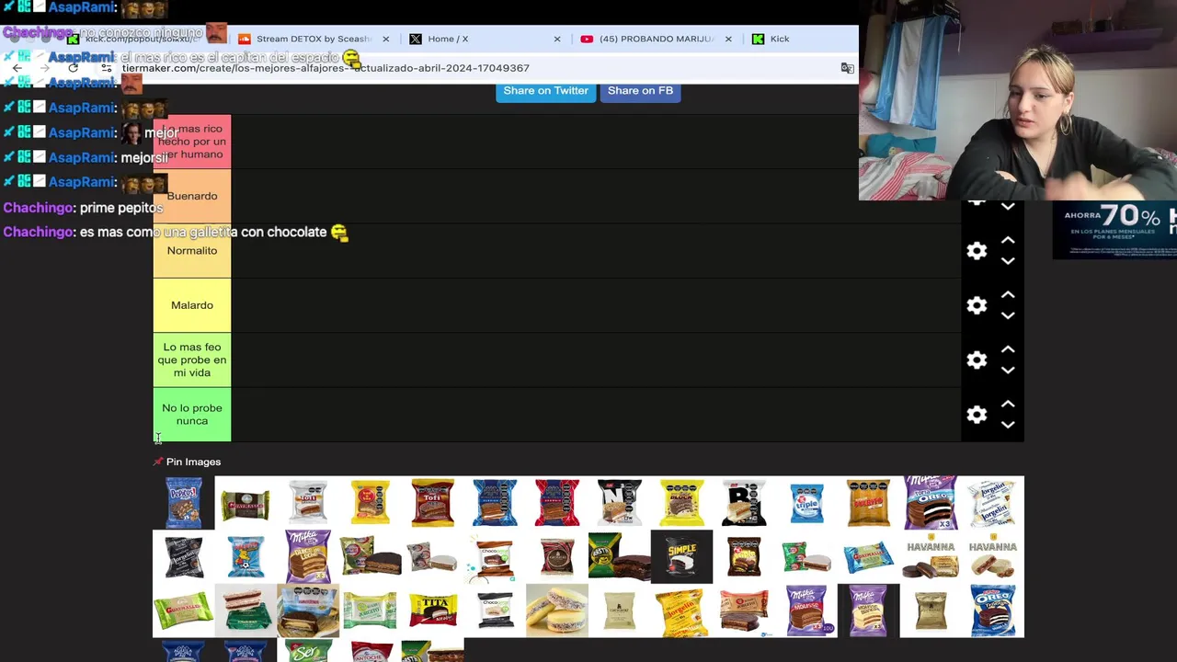Open settings gear for Lo mas feo tier
Image resolution: width=1177 pixels, height=662 pixels.
(x=977, y=360)
